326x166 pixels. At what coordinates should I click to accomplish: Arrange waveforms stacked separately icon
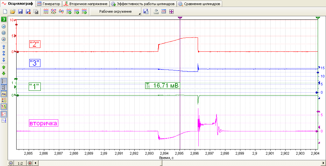46,12
